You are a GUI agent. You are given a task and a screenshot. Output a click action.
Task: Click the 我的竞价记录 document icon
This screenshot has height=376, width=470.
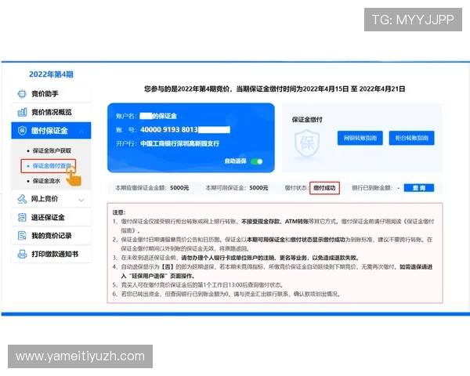pyautogui.click(x=22, y=236)
